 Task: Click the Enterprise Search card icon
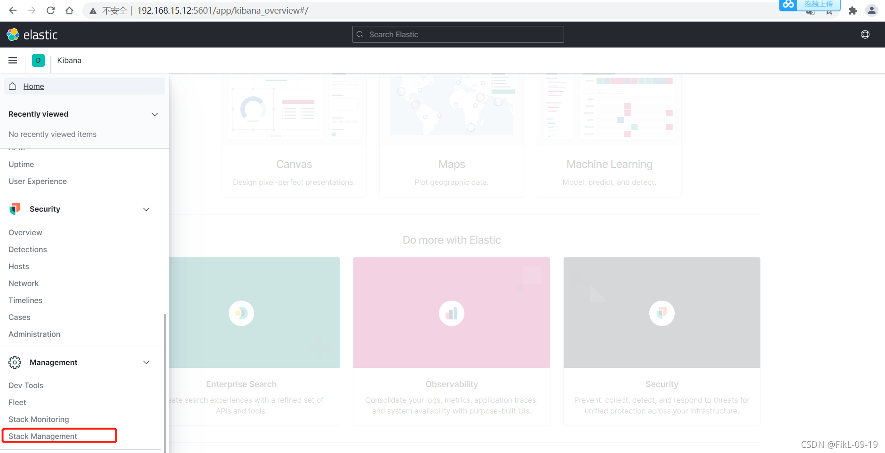[241, 313]
